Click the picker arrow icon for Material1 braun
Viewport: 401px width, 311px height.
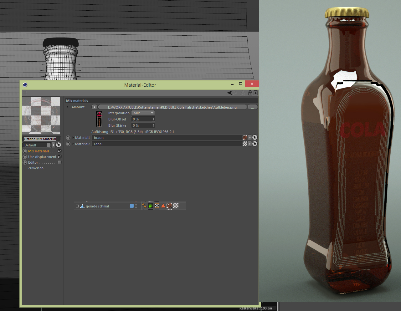(255, 137)
